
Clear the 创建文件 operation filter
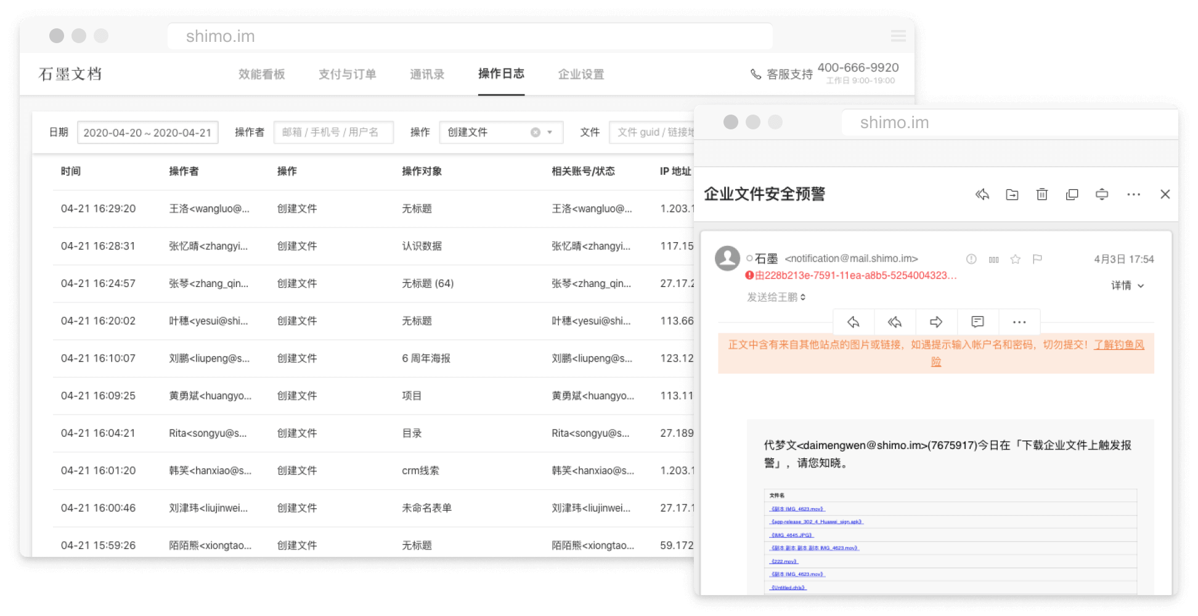point(536,132)
